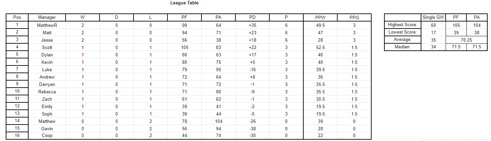Screen dimensions: 491x141
Task: Click Scott's PF value of 105
Action: point(184,47)
